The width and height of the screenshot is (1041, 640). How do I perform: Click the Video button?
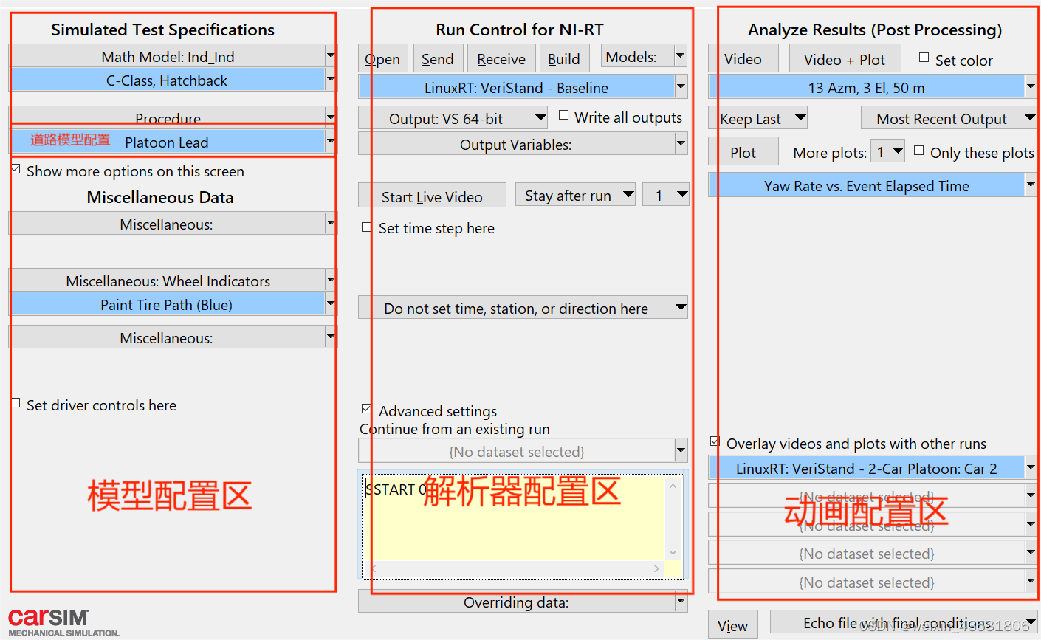(743, 58)
